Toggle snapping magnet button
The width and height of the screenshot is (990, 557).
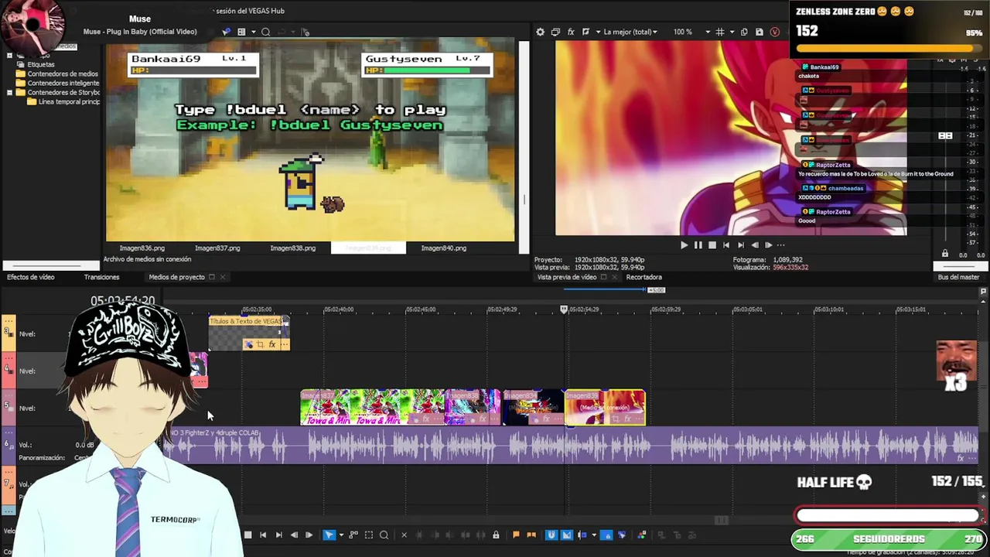click(x=551, y=535)
